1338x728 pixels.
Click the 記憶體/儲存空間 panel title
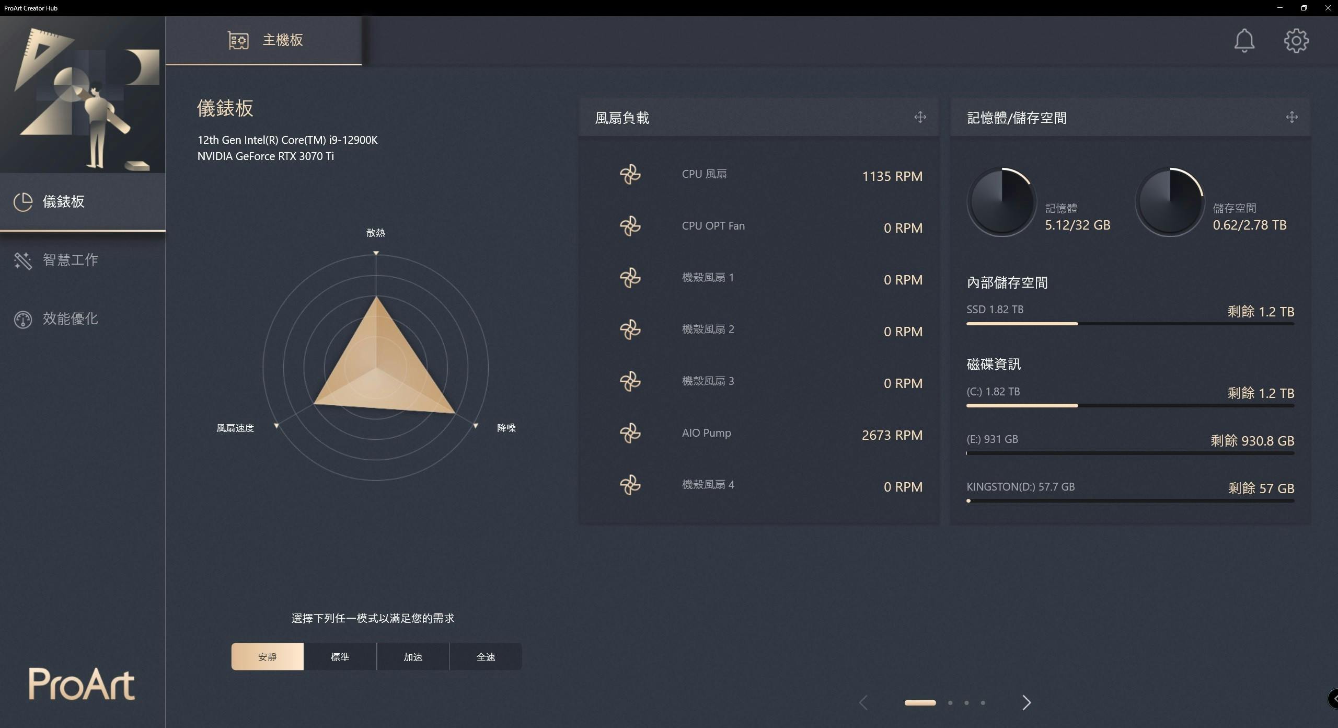[1017, 118]
